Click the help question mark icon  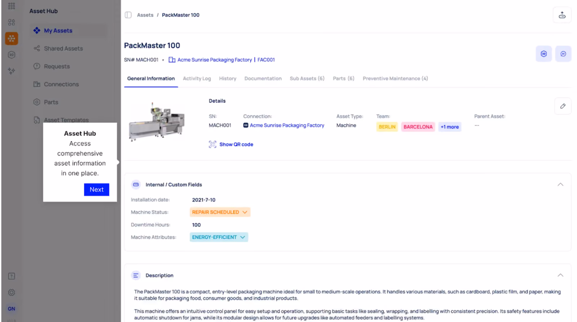12,276
